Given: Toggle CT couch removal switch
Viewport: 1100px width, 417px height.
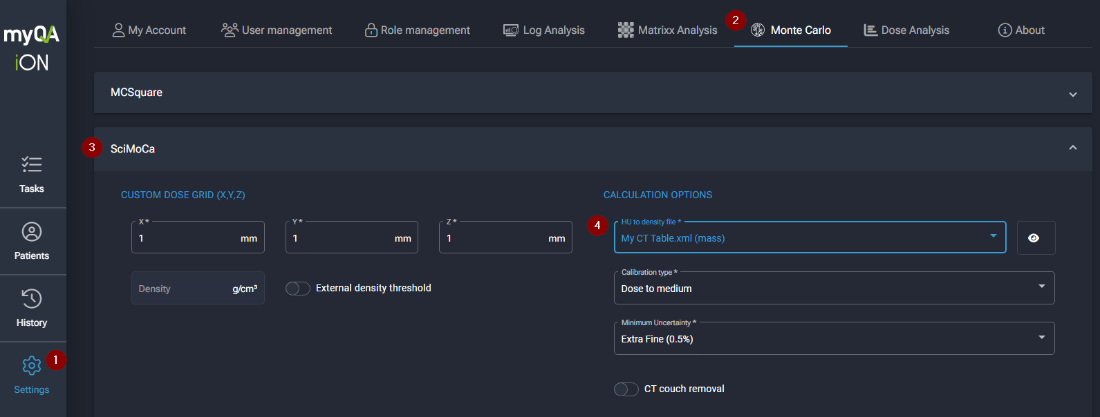Looking at the screenshot, I should pyautogui.click(x=626, y=389).
